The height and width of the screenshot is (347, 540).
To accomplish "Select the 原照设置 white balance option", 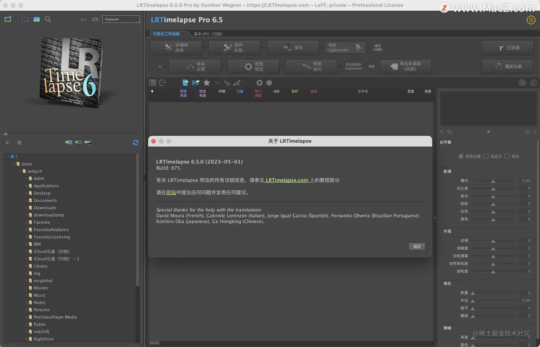I will pyautogui.click(x=461, y=156).
